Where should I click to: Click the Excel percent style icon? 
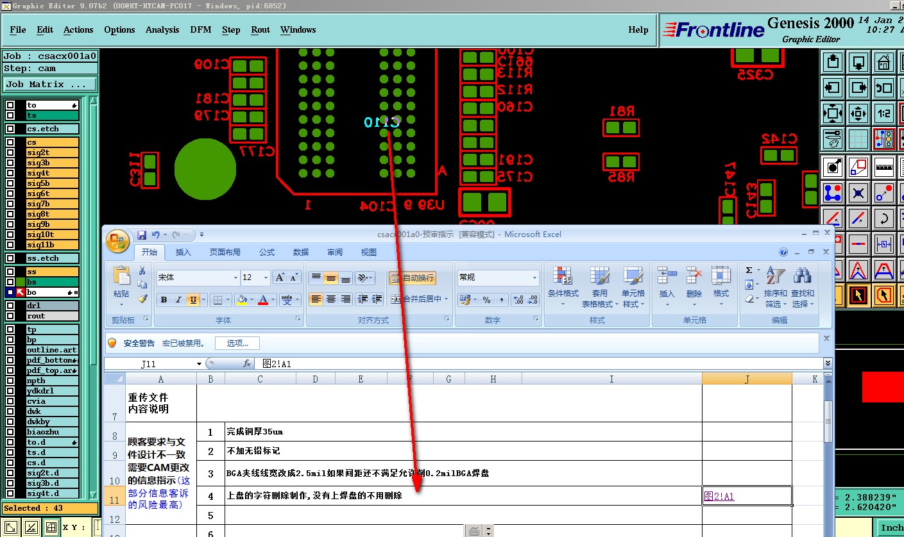point(486,300)
